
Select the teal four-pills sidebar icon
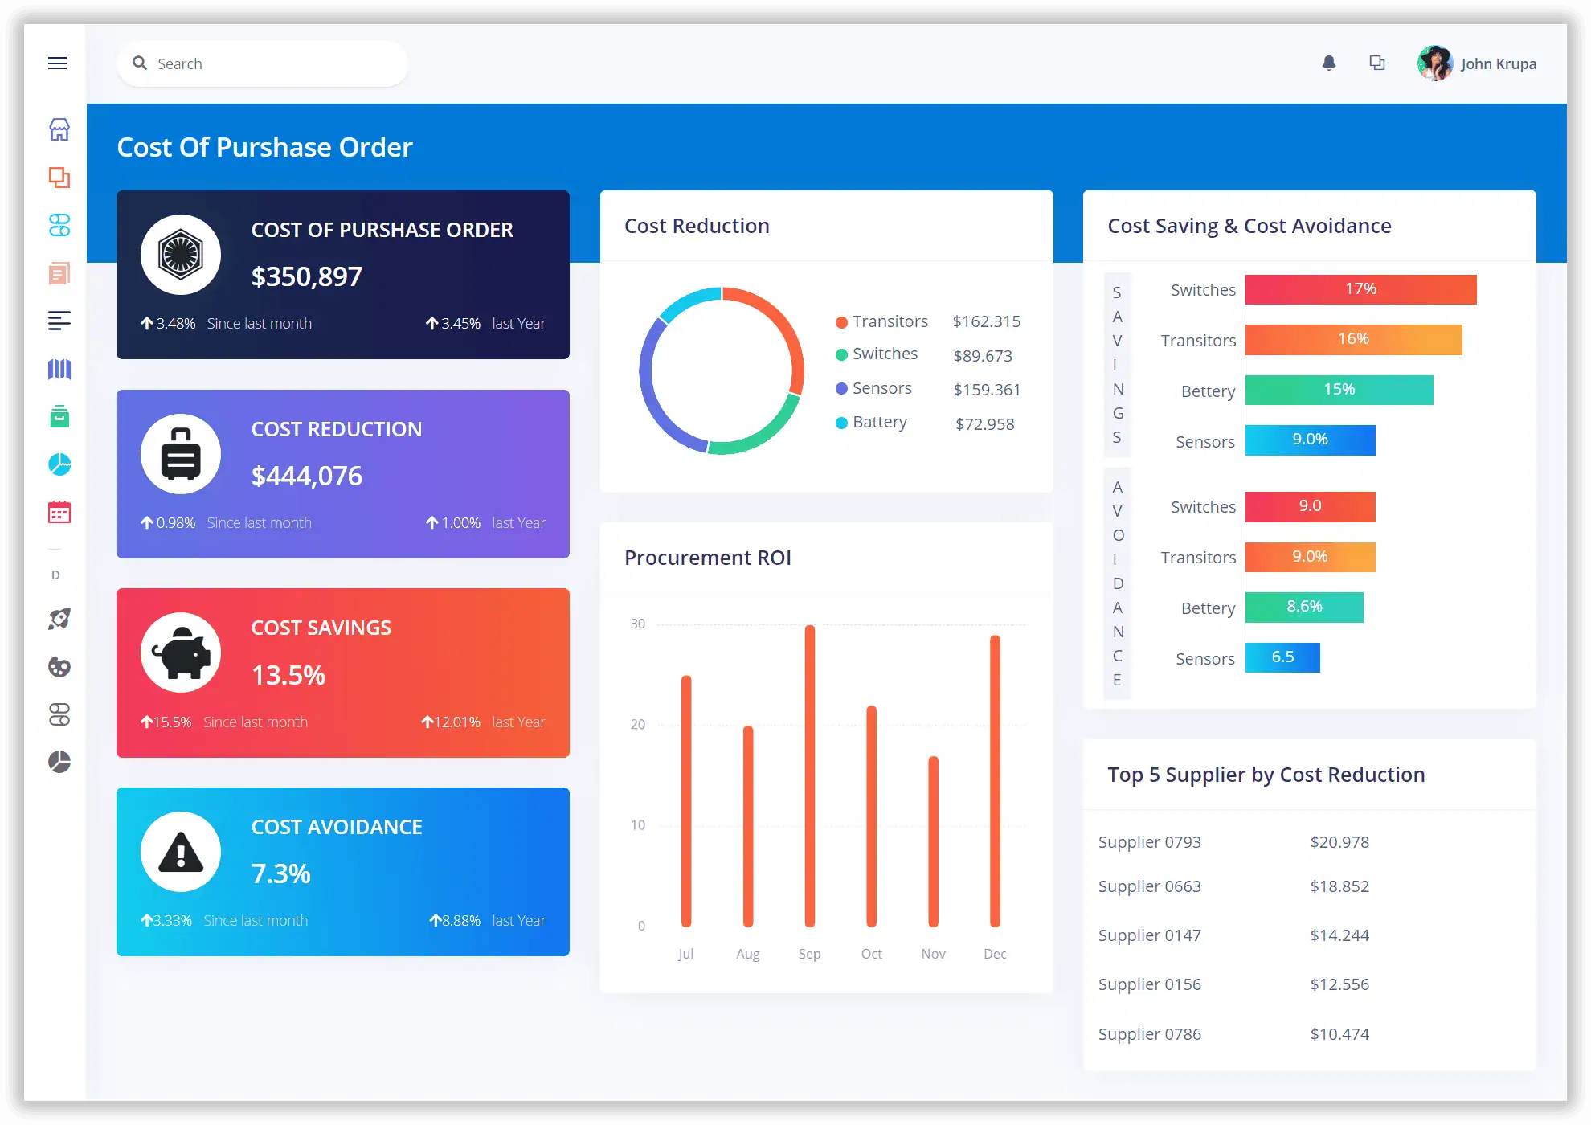(59, 225)
